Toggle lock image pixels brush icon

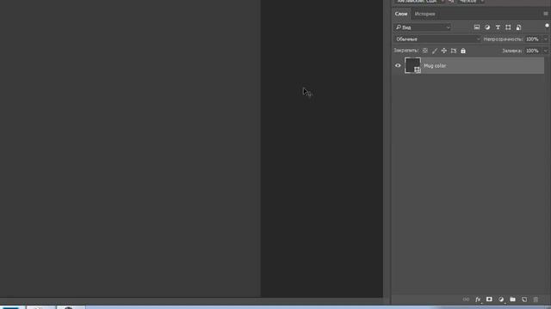tap(435, 51)
